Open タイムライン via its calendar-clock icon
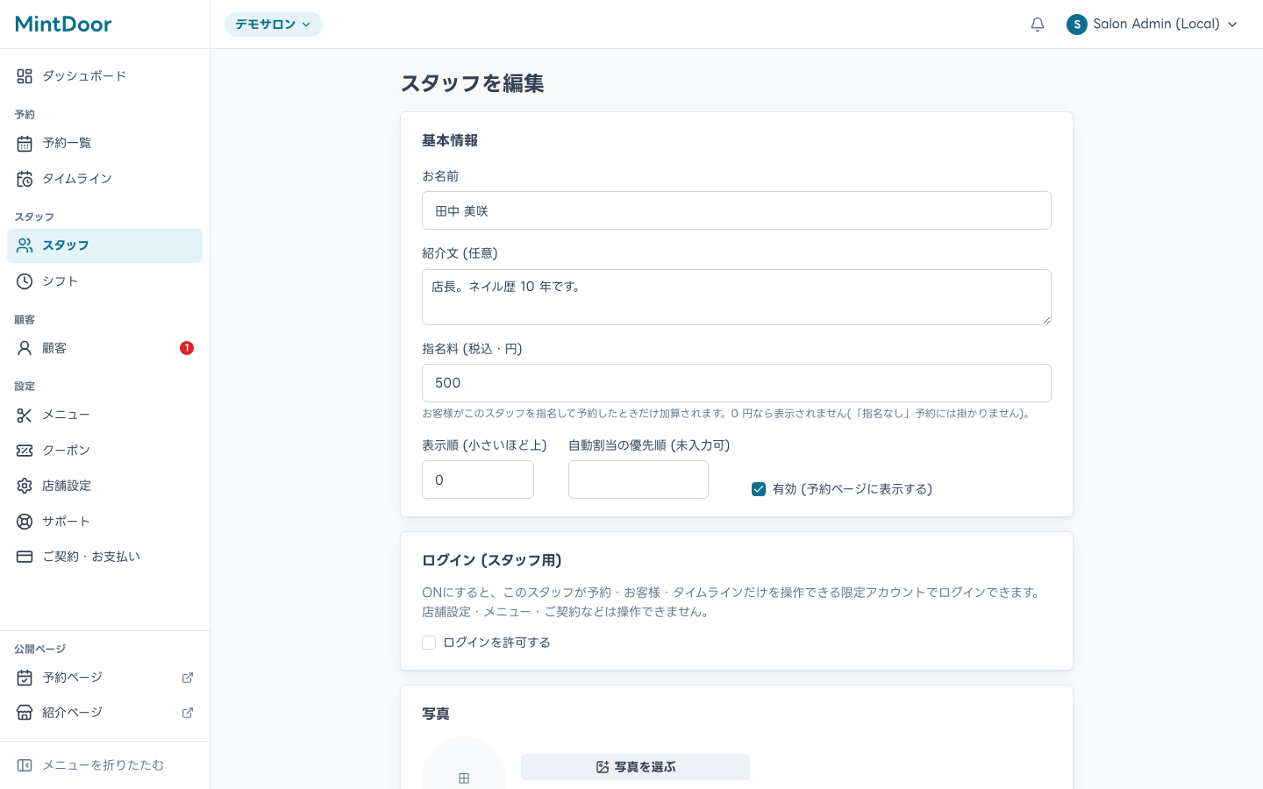 click(x=25, y=179)
